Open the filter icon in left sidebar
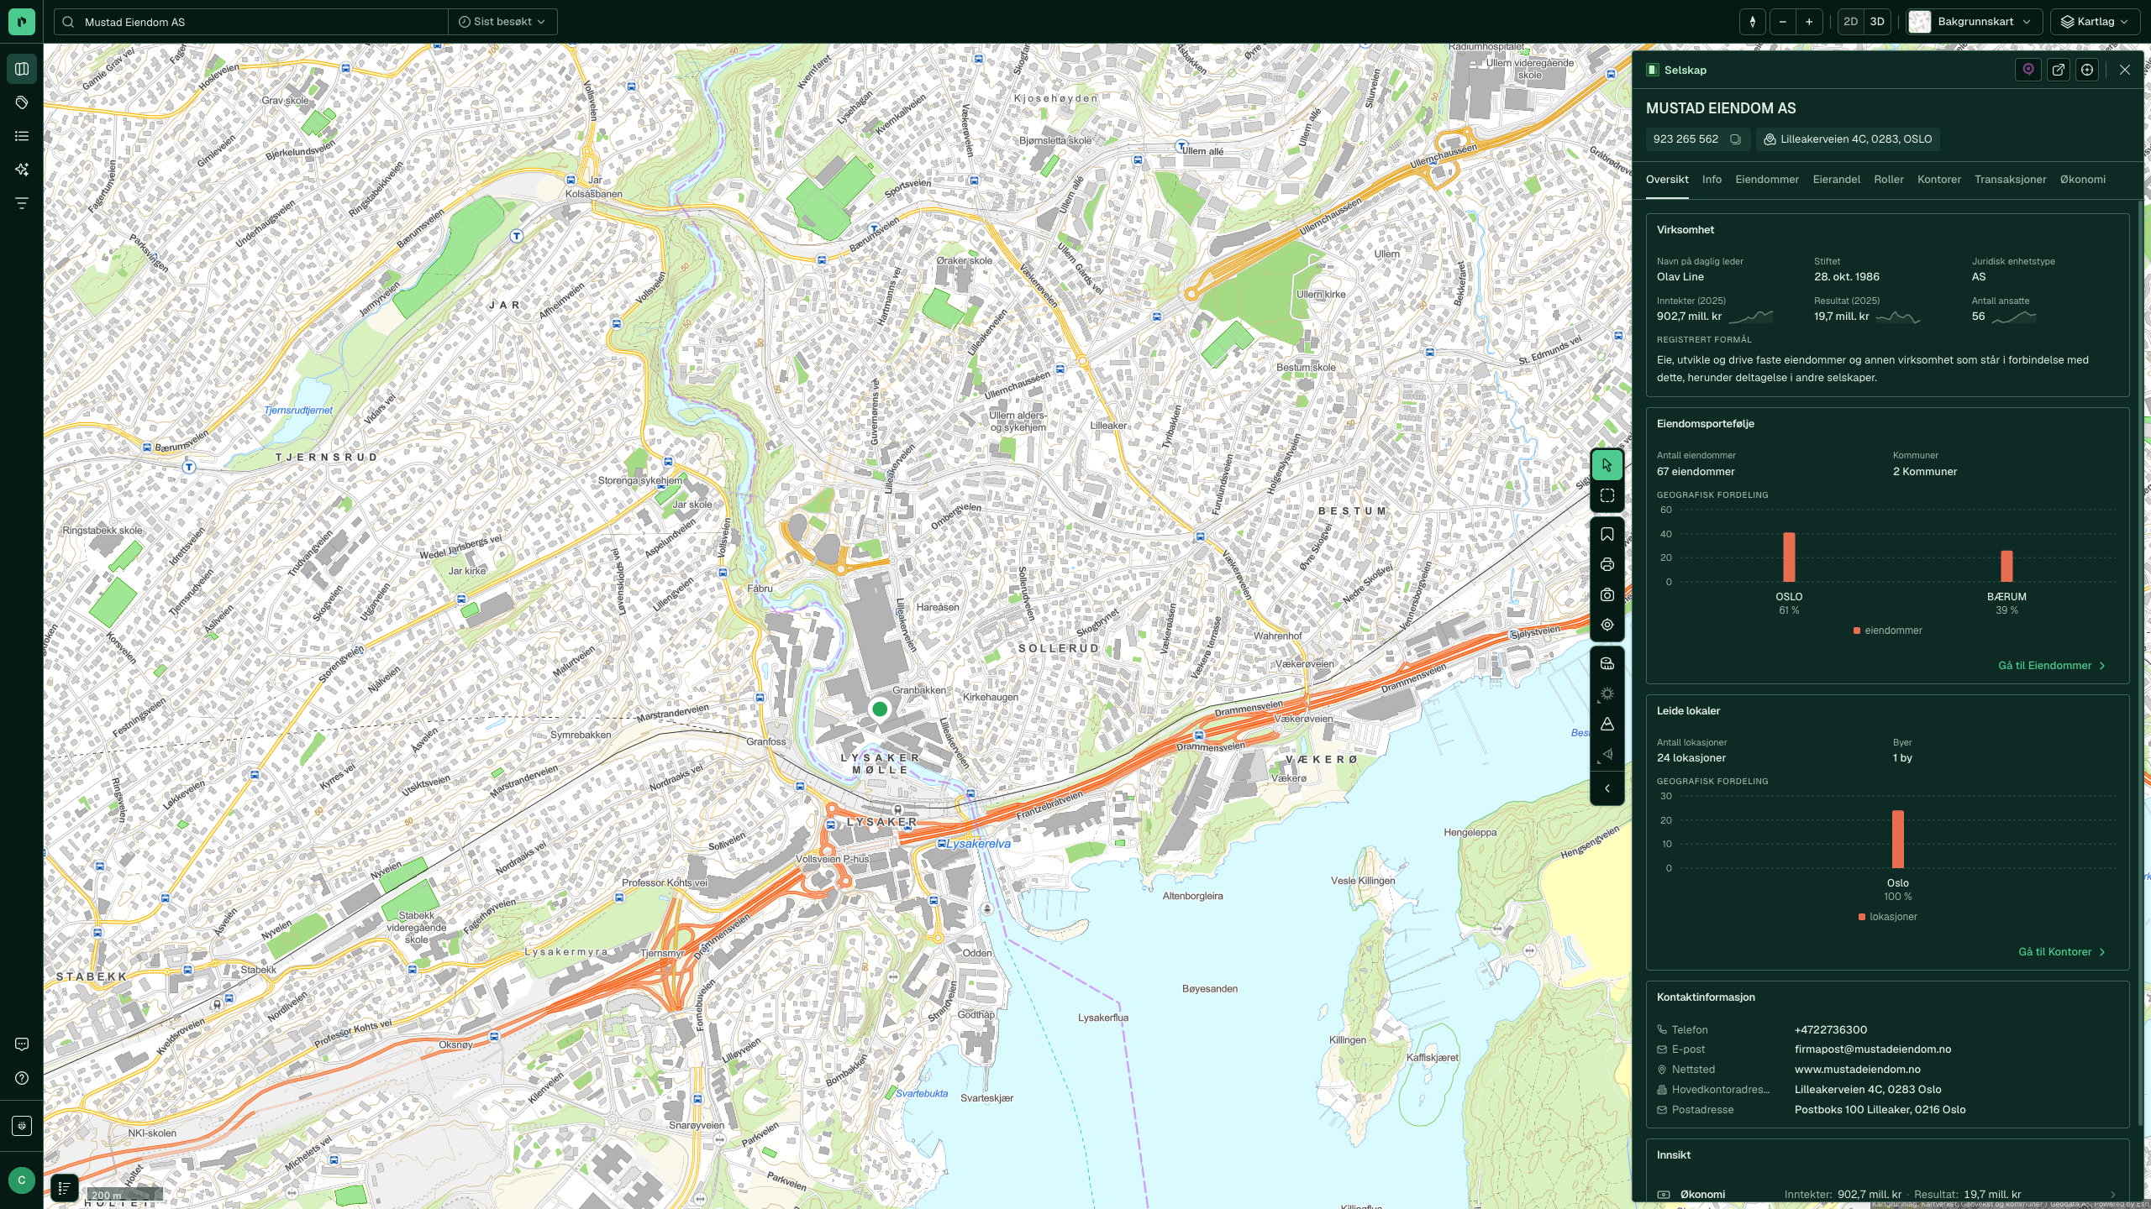The height and width of the screenshot is (1209, 2151). click(x=22, y=203)
